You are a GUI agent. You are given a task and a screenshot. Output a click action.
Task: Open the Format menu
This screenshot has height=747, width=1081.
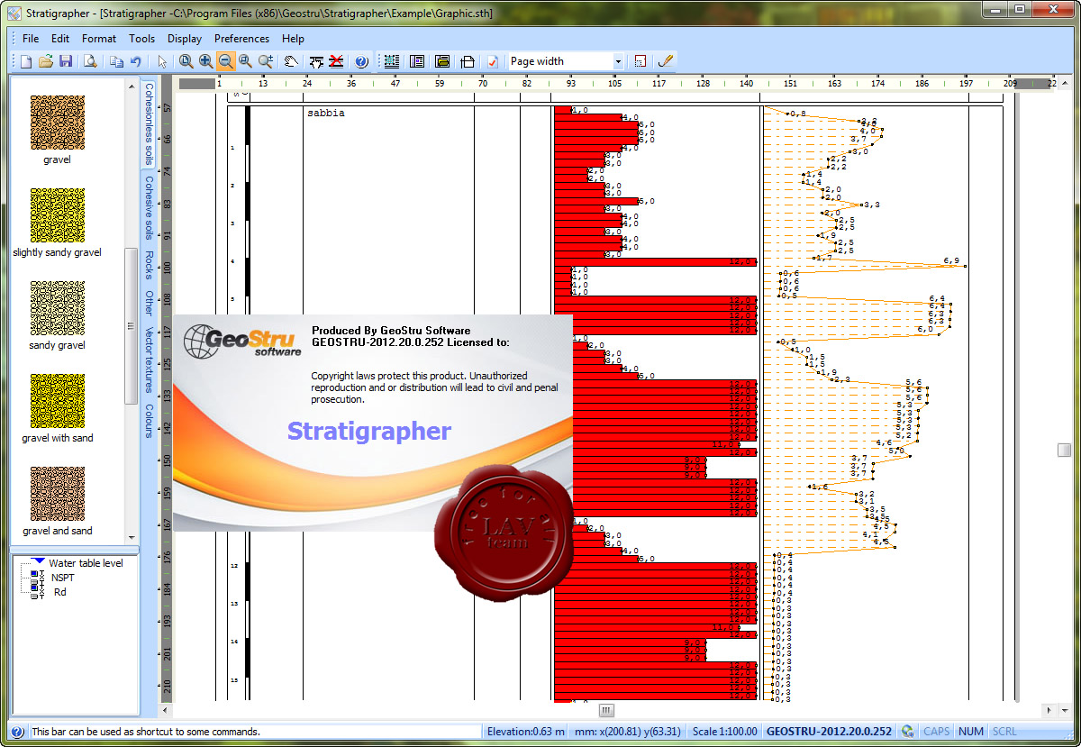coord(99,39)
